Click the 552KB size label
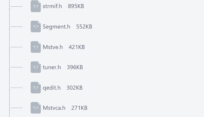This screenshot has width=204, height=117. tap(84, 27)
